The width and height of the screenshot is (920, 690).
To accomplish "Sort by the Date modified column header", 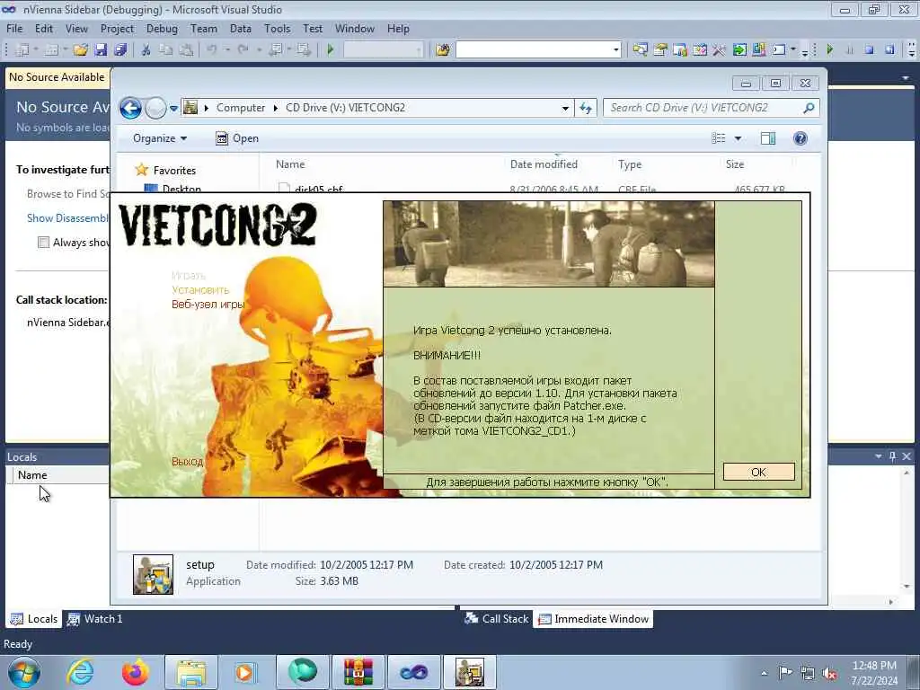I will pos(544,164).
